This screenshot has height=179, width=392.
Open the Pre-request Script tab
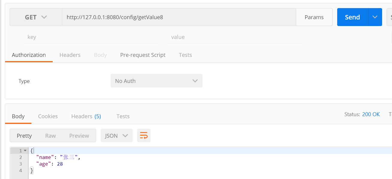pyautogui.click(x=143, y=55)
